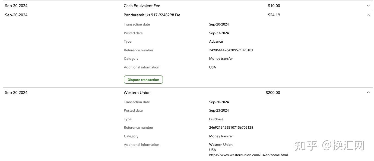This screenshot has height=161, width=374.
Task: Click the $10.00 fee amount
Action: click(274, 6)
